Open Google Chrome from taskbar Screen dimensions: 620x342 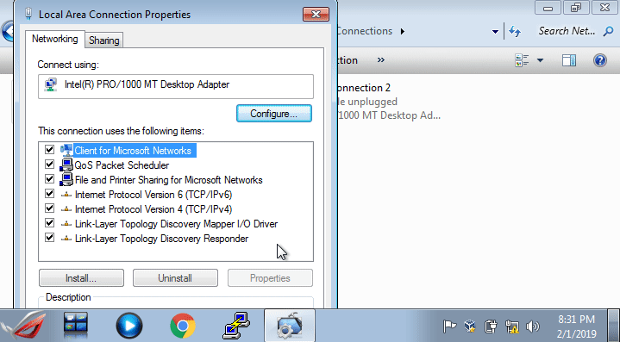click(183, 326)
